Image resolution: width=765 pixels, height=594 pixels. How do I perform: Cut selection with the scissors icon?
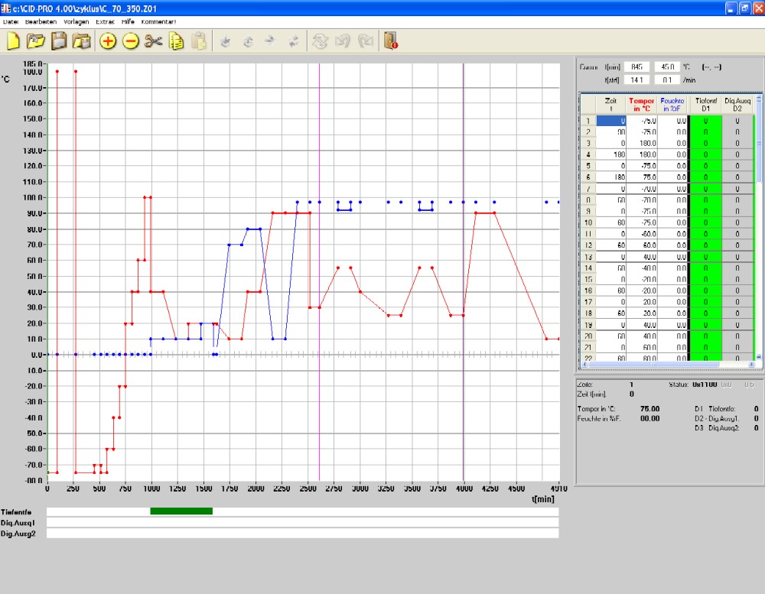tap(153, 41)
